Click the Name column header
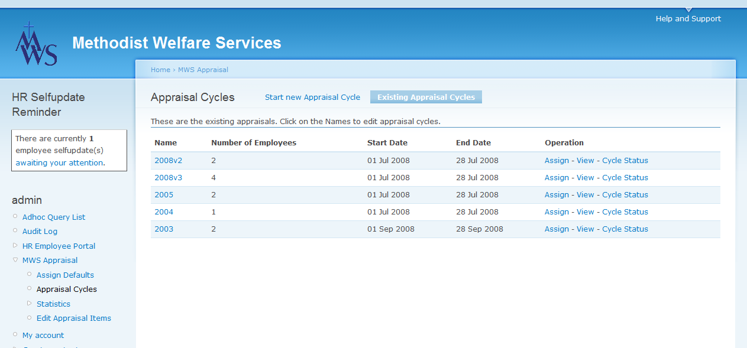Image resolution: width=747 pixels, height=348 pixels. click(166, 142)
